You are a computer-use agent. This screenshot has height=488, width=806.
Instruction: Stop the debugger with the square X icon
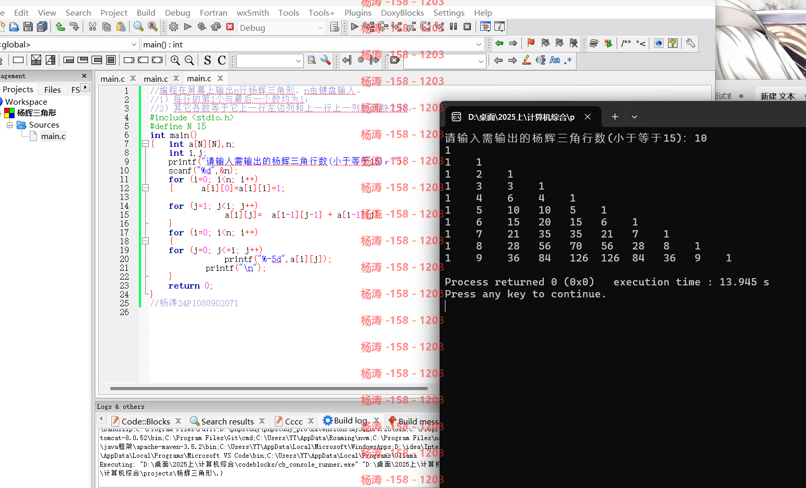pos(467,27)
